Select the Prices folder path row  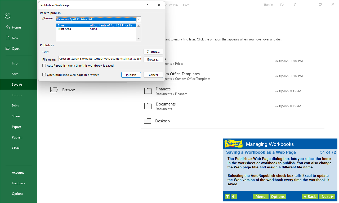point(233,61)
